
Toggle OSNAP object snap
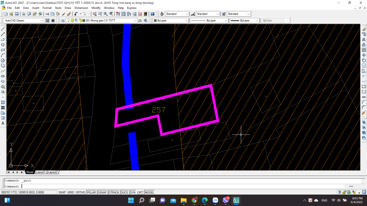click(x=102, y=192)
